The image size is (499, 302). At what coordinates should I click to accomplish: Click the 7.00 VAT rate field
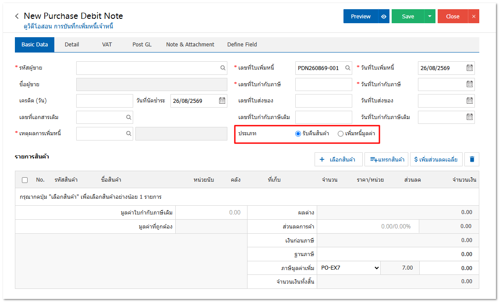pyautogui.click(x=400, y=268)
